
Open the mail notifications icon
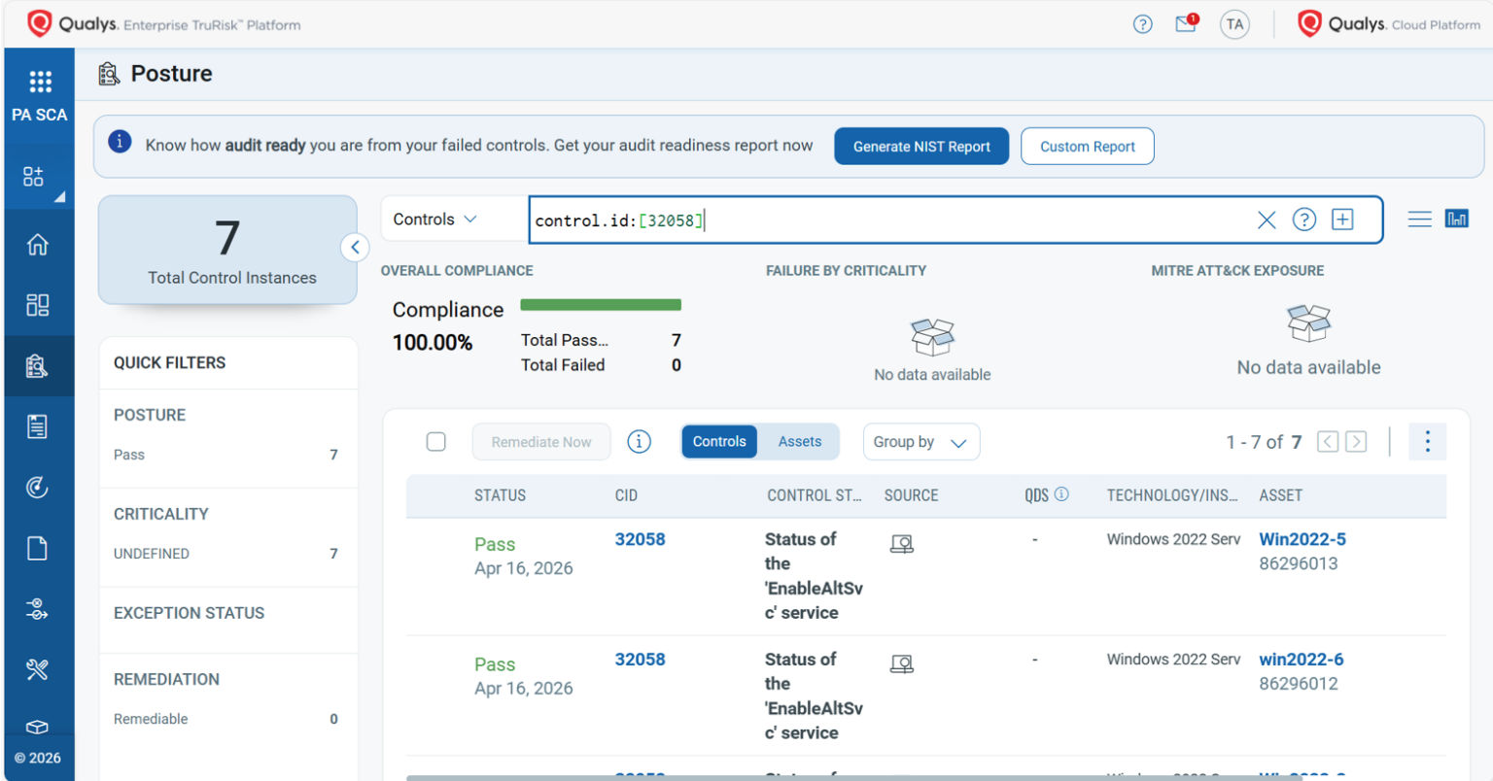(1187, 23)
